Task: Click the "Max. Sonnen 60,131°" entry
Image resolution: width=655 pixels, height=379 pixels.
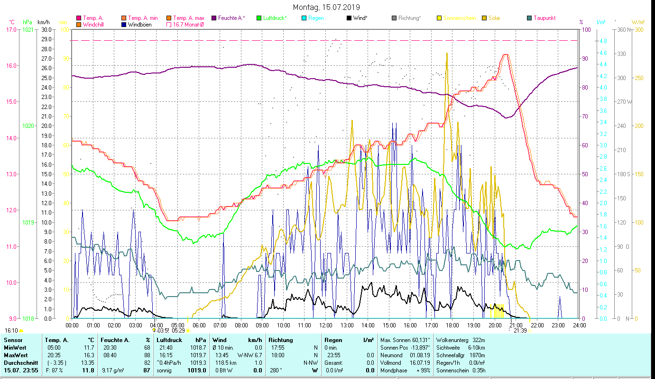Action: 405,340
